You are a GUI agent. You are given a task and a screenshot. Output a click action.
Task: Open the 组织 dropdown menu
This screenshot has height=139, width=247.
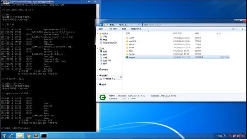[x=102, y=29]
